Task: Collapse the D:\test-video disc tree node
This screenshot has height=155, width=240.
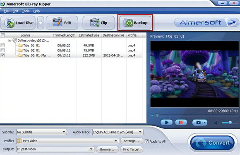Action: coord(10,41)
